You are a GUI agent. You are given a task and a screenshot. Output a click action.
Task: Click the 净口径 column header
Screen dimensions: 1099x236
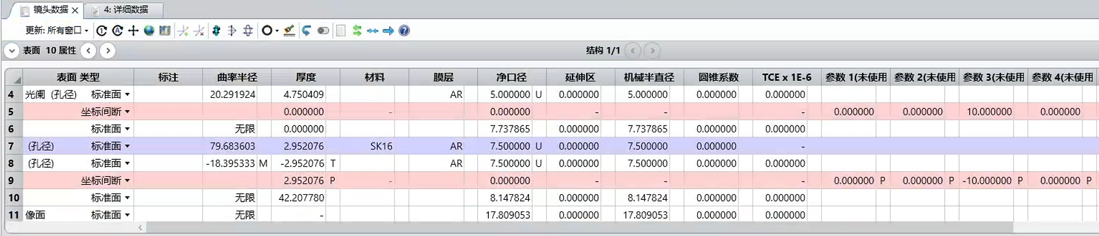point(512,77)
